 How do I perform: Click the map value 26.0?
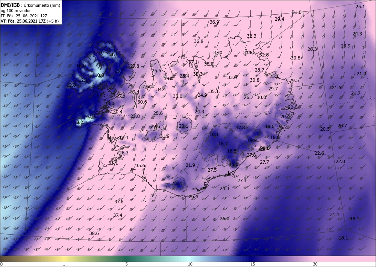click(x=224, y=219)
